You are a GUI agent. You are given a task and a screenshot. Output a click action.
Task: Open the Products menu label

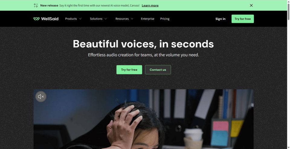pyautogui.click(x=71, y=19)
